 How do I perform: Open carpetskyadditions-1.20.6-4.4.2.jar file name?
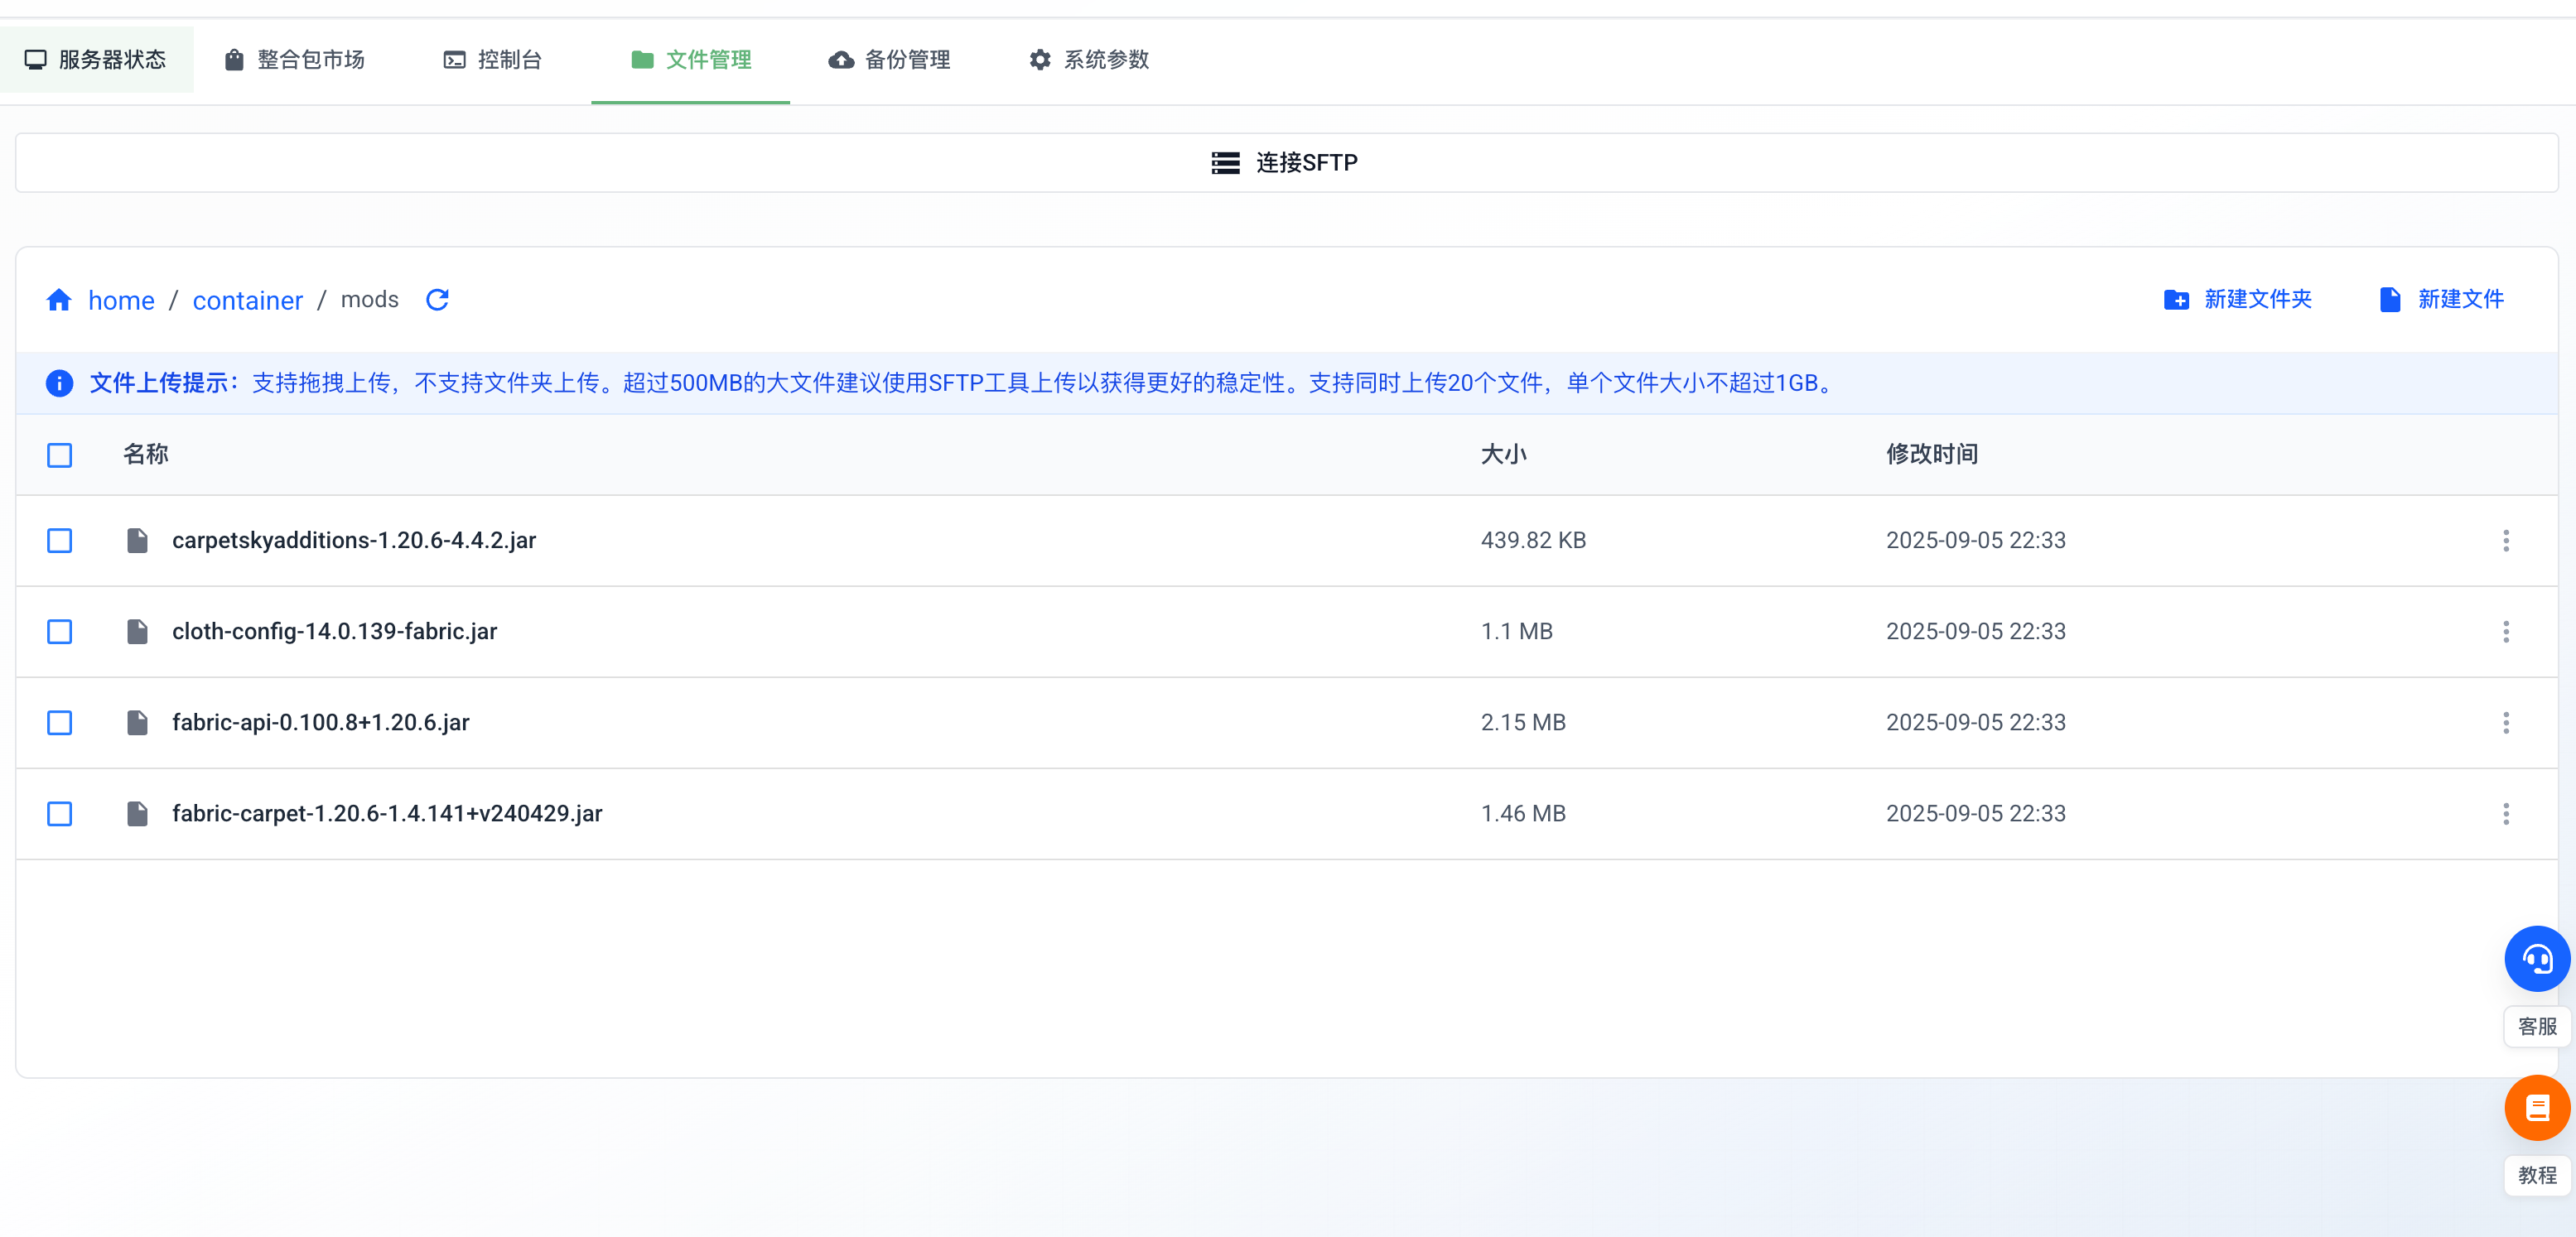(x=354, y=541)
